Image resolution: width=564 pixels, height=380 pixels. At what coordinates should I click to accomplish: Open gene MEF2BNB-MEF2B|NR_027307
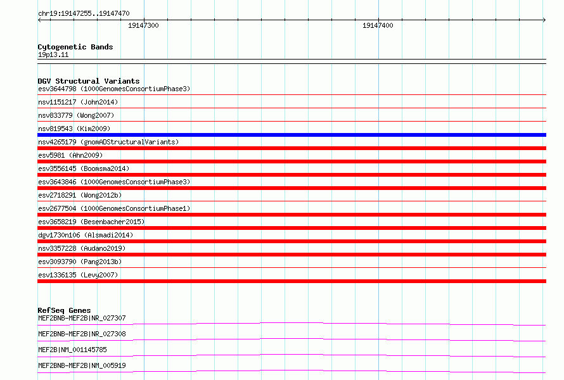[82, 318]
